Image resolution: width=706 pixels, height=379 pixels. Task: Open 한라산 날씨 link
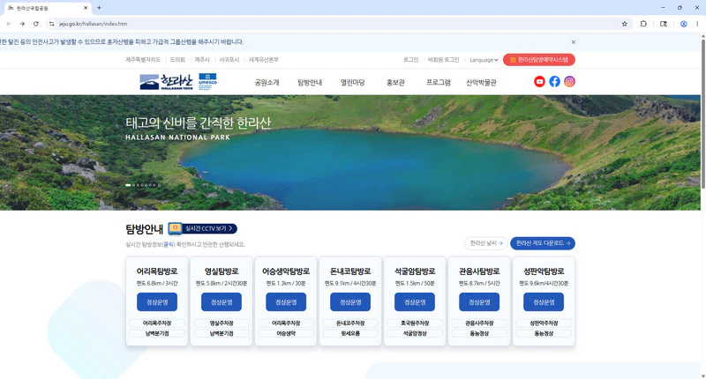tap(486, 243)
